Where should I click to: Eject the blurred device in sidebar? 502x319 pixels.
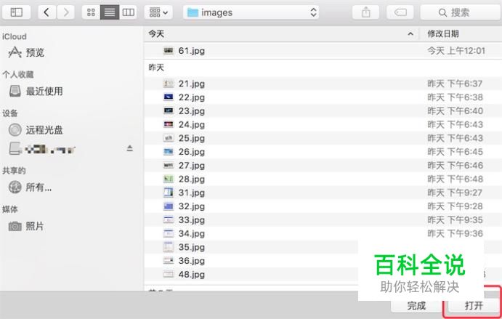click(130, 148)
